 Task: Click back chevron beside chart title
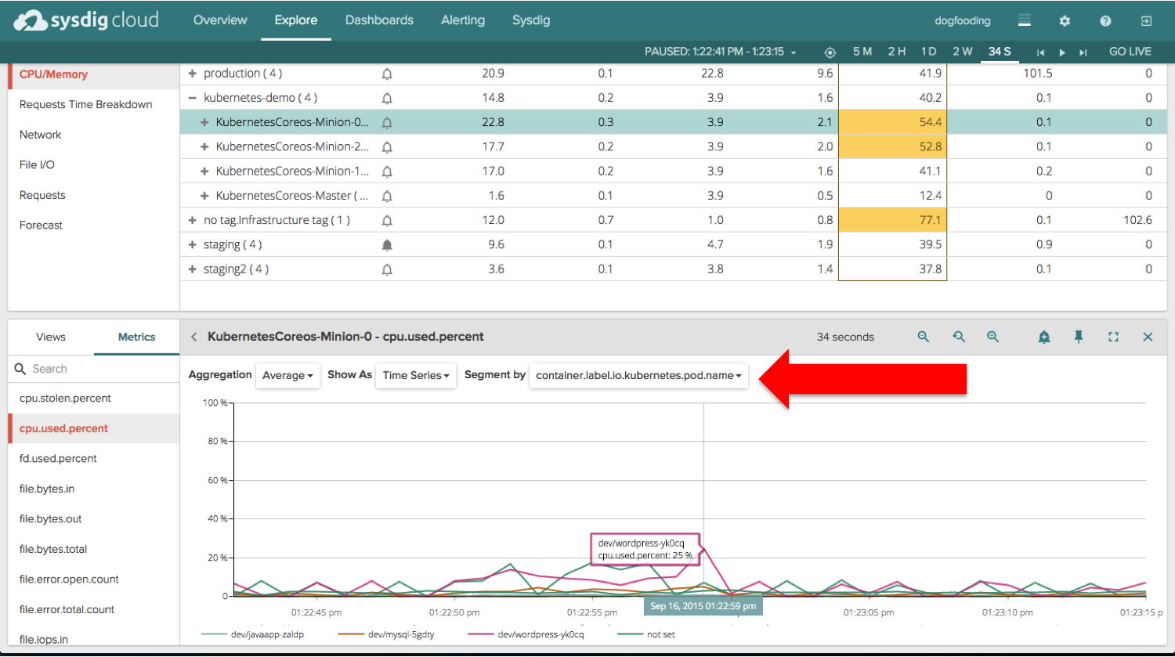pos(194,337)
